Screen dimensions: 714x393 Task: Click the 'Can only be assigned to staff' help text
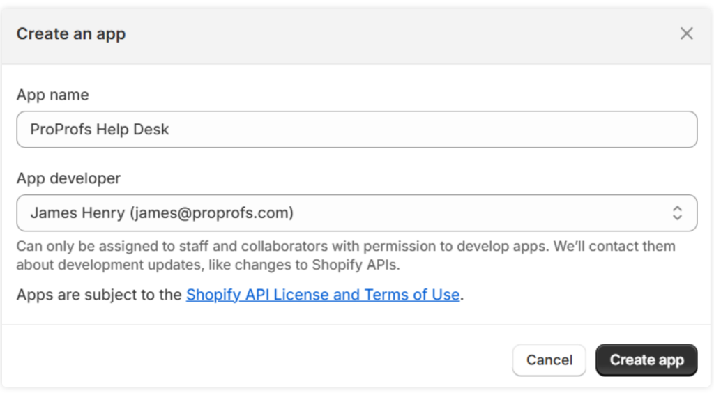point(346,255)
